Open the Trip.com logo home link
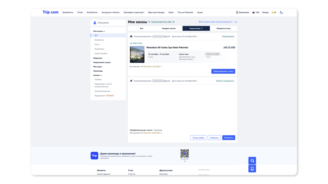Image resolution: width=328 pixels, height=184 pixels. coord(50,12)
